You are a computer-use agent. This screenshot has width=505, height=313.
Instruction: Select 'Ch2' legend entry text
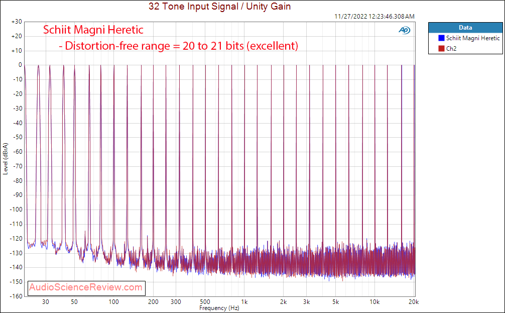click(x=451, y=49)
